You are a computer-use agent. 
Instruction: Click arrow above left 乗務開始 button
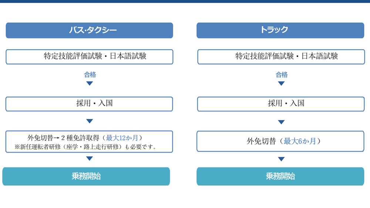click(x=90, y=158)
